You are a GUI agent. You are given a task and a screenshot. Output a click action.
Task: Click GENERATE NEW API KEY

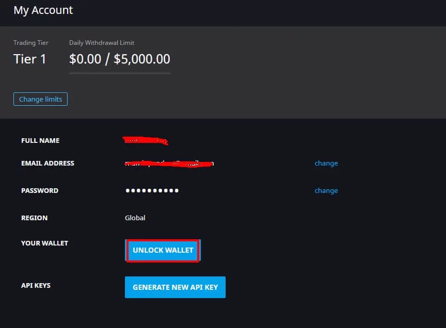pyautogui.click(x=175, y=287)
